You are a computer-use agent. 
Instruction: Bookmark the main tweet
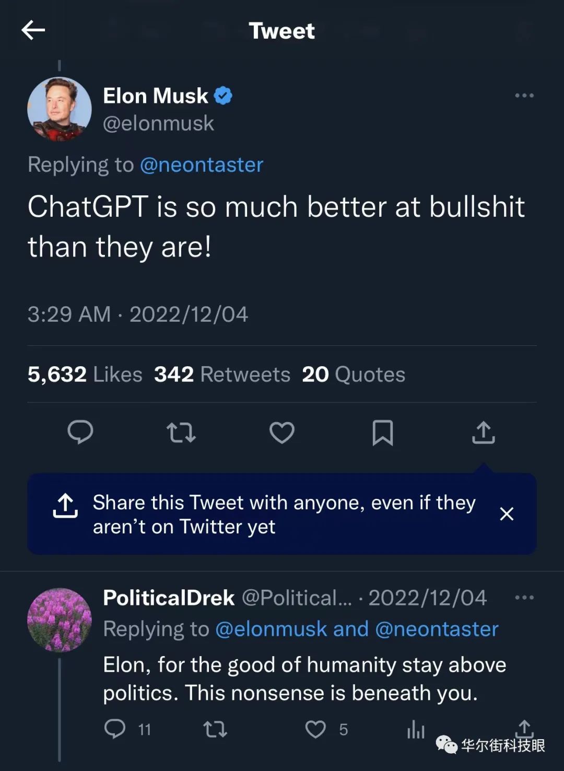click(382, 433)
